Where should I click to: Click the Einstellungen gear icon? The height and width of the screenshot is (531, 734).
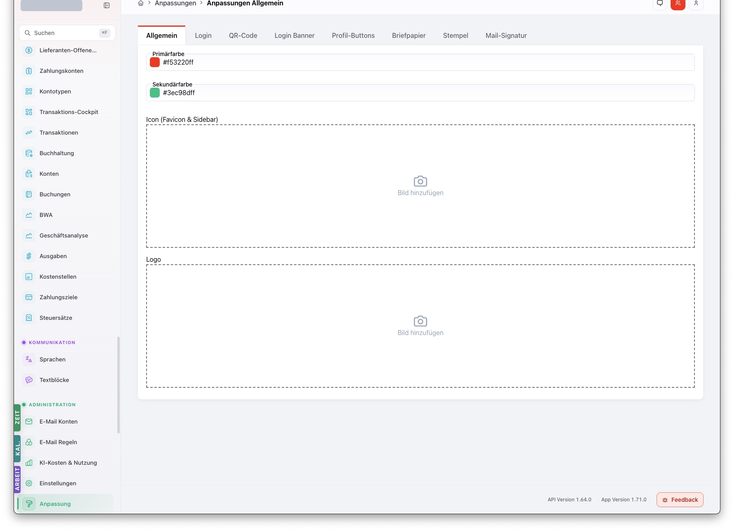coord(29,483)
